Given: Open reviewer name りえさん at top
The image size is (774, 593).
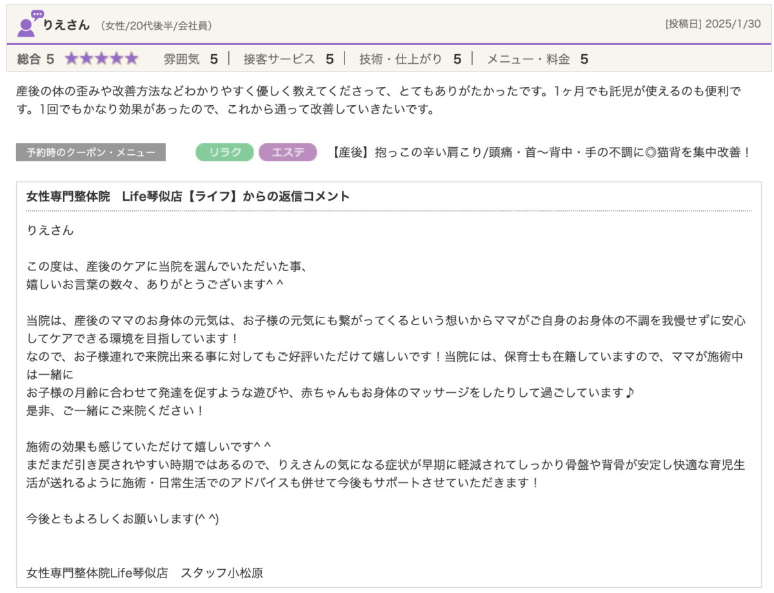Looking at the screenshot, I should 66,25.
